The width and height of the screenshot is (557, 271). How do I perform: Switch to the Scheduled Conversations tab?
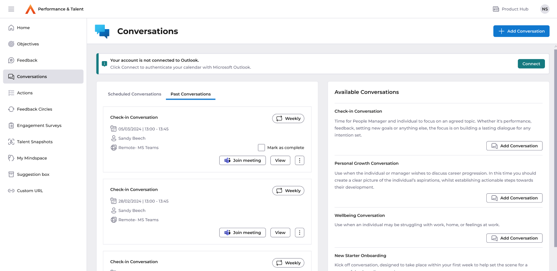(134, 94)
